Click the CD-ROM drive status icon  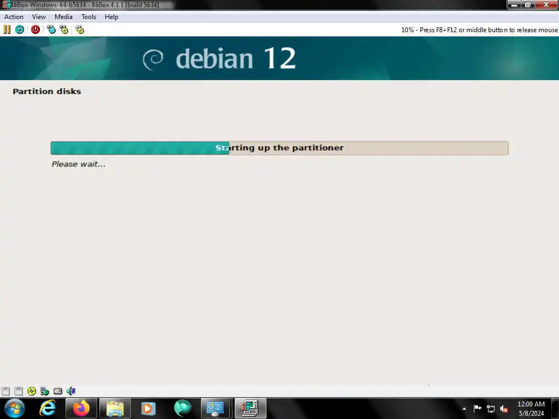click(x=31, y=391)
